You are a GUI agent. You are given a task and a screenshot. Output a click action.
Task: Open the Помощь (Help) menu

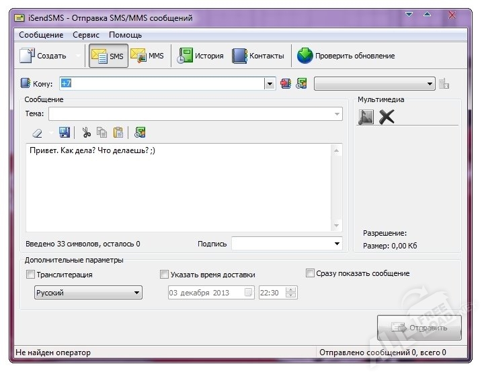pos(125,35)
